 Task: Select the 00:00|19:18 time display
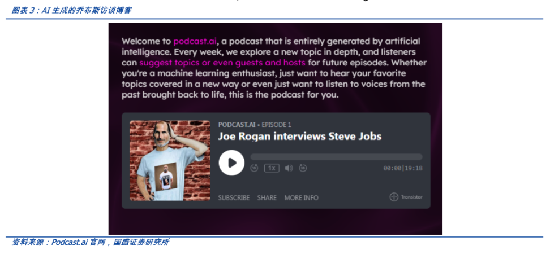403,168
